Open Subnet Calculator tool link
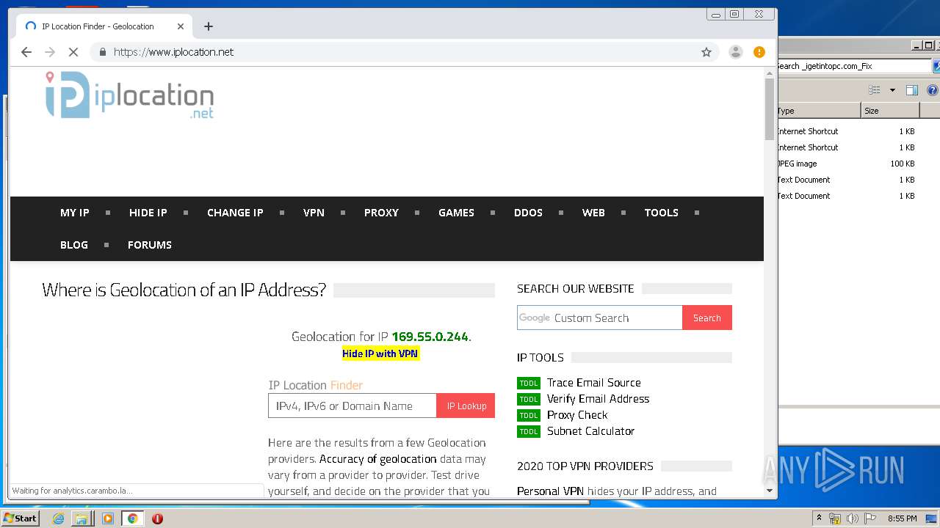The image size is (940, 528). pos(591,431)
